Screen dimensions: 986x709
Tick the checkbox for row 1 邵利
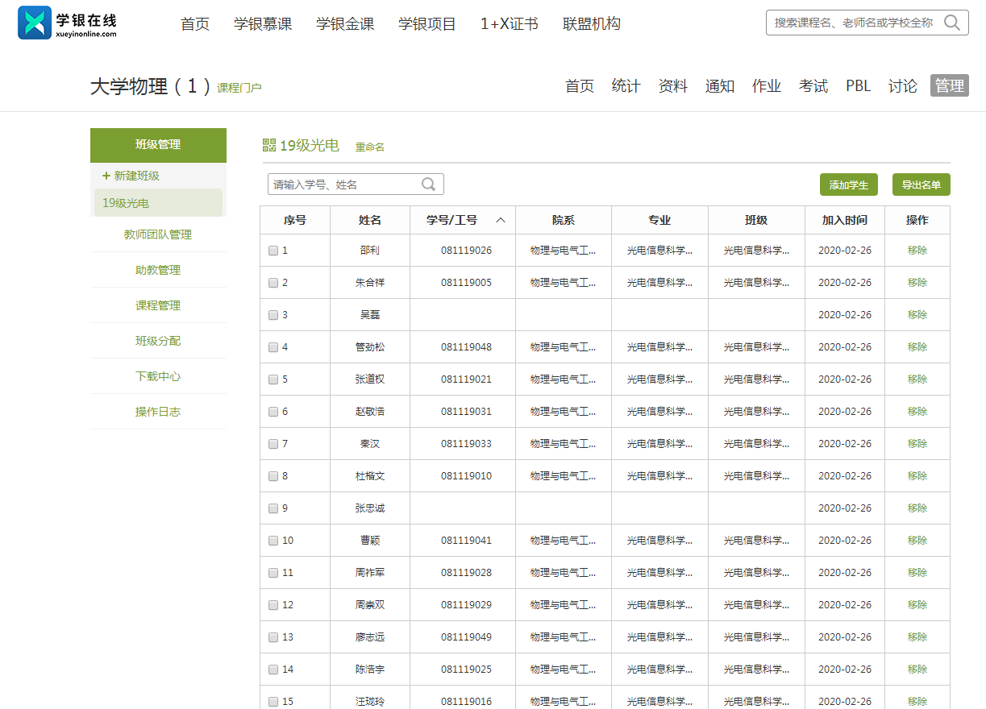point(273,251)
